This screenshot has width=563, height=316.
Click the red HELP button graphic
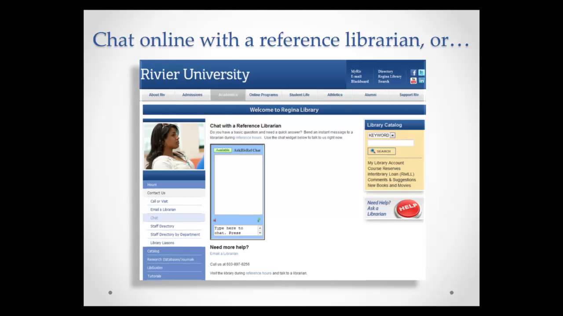point(408,208)
